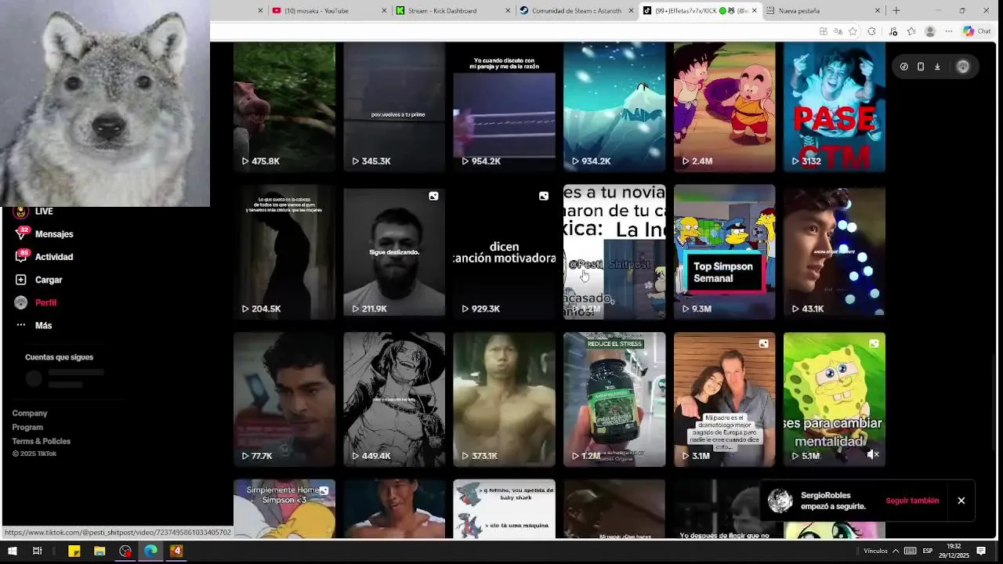Image resolution: width=1003 pixels, height=564 pixels.
Task: Close the Comunidad de Steam tab
Action: point(631,11)
